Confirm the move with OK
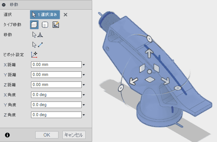The image size is (217, 142). pos(47,135)
